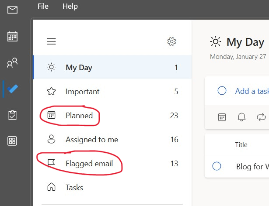Image resolution: width=269 pixels, height=206 pixels.
Task: Open the Important list
Action: (x=112, y=92)
